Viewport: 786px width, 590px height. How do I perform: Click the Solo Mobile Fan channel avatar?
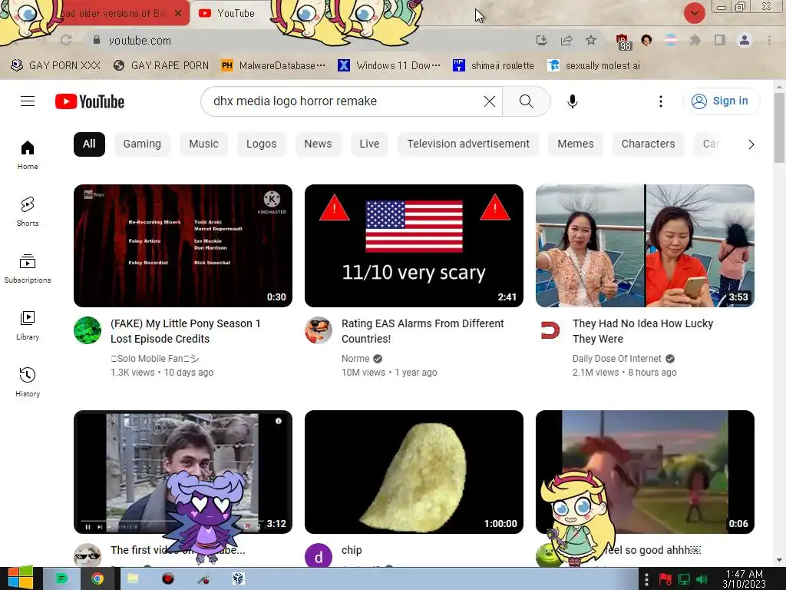point(88,330)
